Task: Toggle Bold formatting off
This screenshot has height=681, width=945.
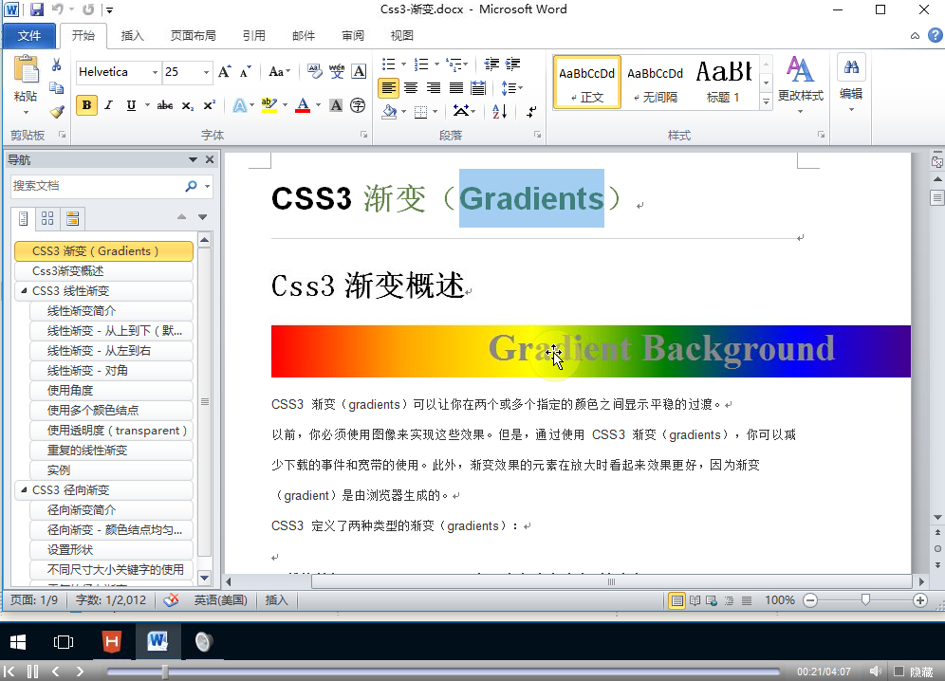Action: pos(85,106)
